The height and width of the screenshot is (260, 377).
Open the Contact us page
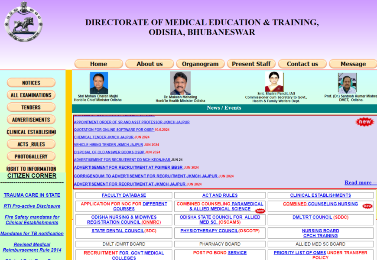click(302, 64)
